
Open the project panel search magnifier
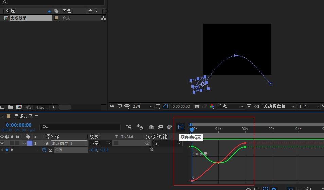(x=5, y=2)
